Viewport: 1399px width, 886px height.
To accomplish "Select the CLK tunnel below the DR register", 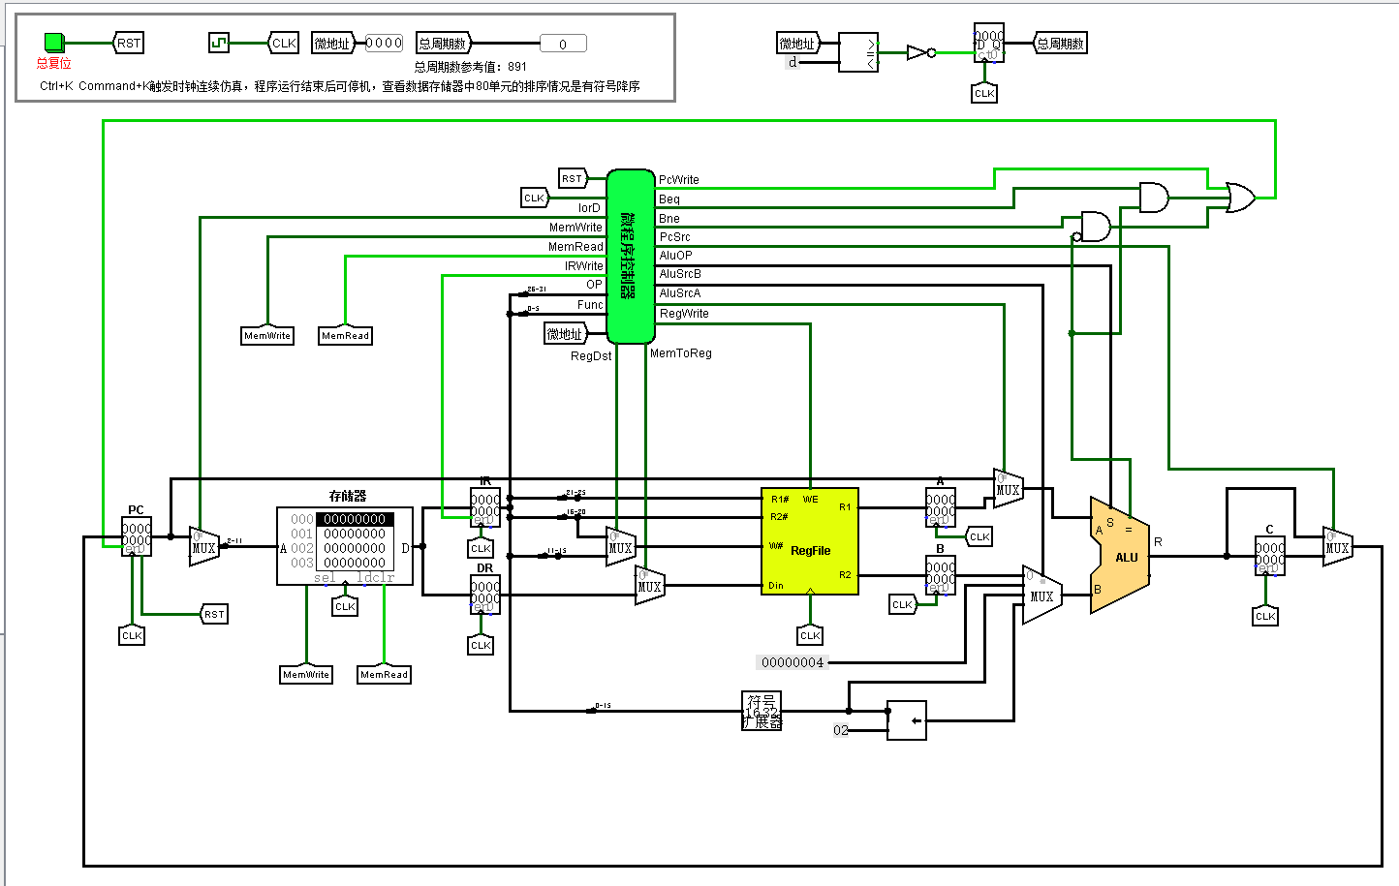I will click(x=481, y=645).
